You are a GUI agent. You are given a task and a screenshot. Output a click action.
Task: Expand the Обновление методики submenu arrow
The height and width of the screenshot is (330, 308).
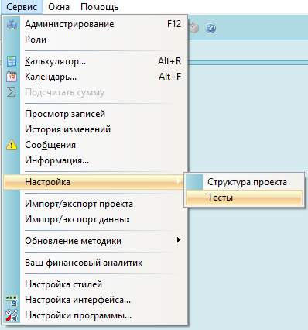[178, 240]
